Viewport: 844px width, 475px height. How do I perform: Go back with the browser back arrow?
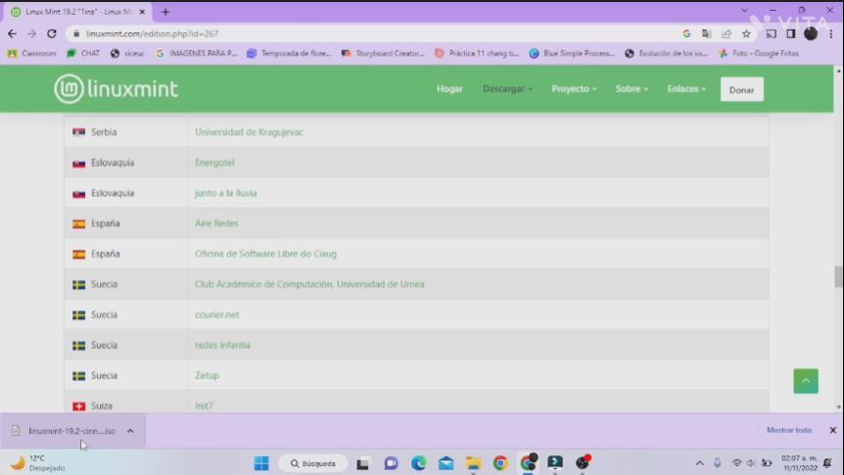click(x=12, y=33)
